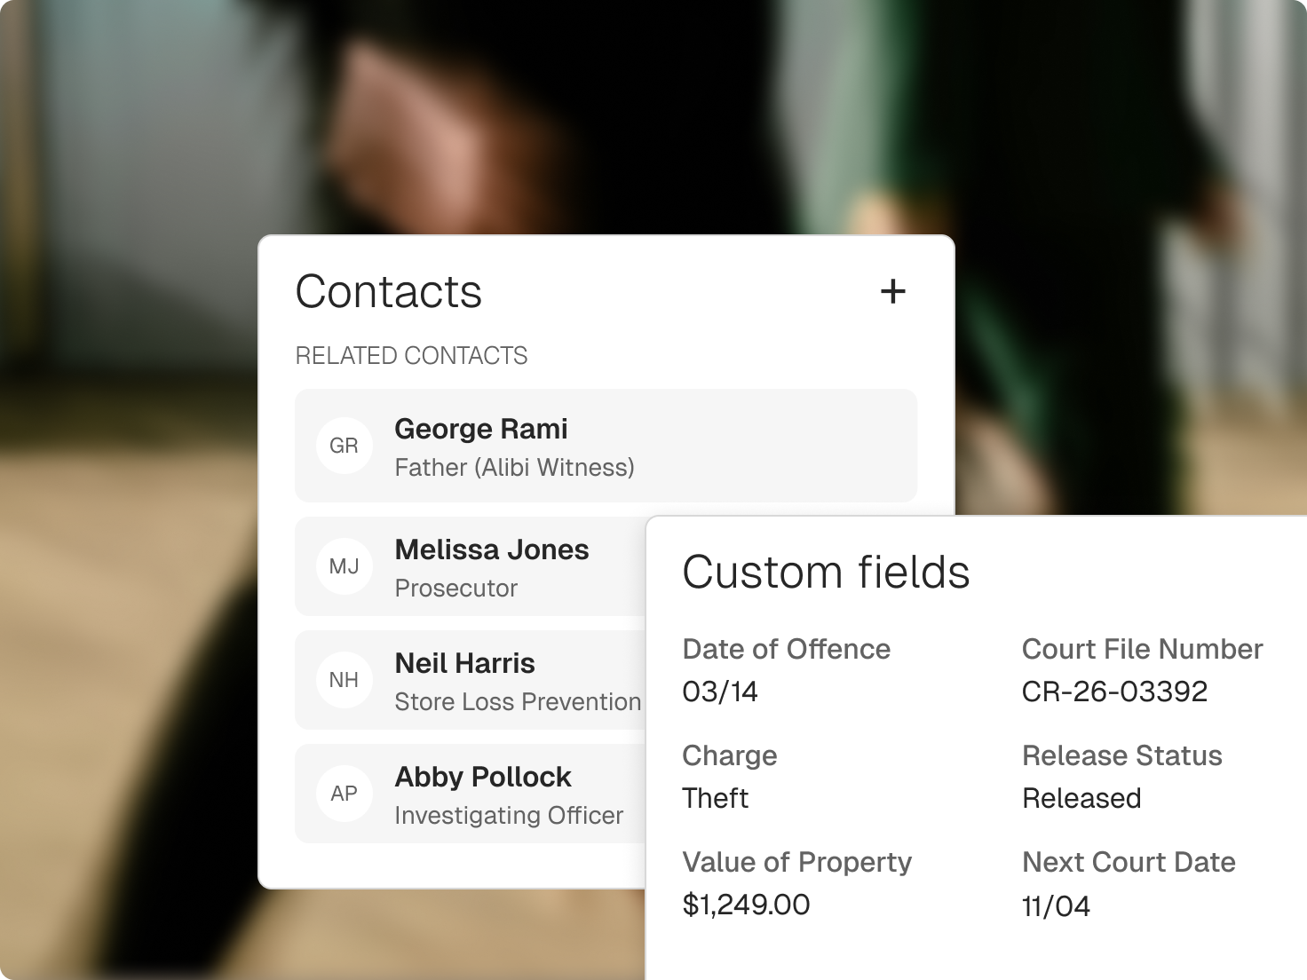Select Court File Number value CR-26-03392
Screen dimensions: 1307x980
click(x=1114, y=692)
